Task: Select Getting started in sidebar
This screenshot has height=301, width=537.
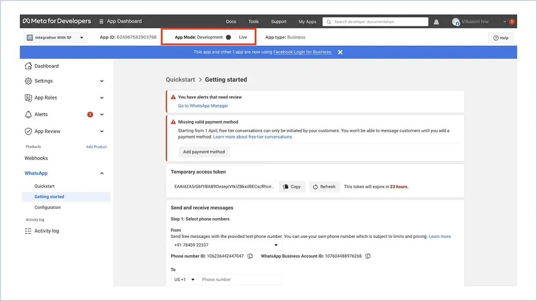Action: 66,196
